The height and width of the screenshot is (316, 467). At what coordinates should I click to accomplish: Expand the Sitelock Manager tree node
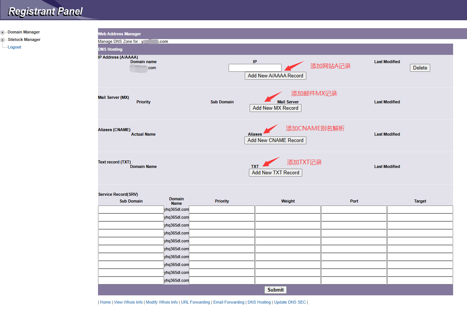(x=3, y=40)
